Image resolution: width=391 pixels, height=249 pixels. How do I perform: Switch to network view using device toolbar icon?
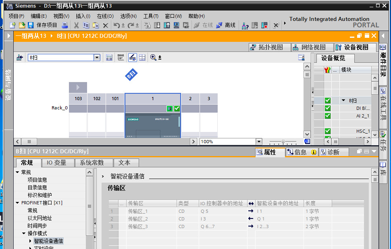pyautogui.click(x=20, y=58)
